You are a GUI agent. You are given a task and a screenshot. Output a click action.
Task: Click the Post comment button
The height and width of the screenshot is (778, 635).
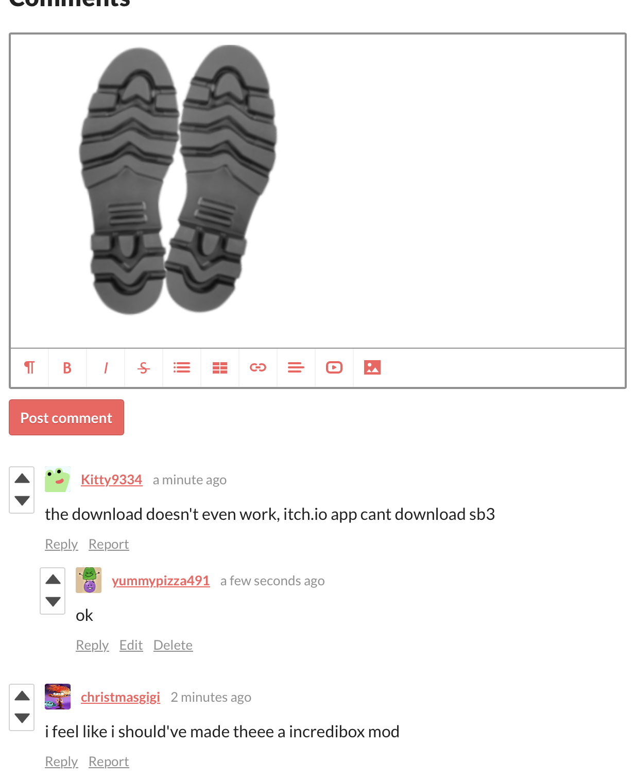[x=66, y=417]
